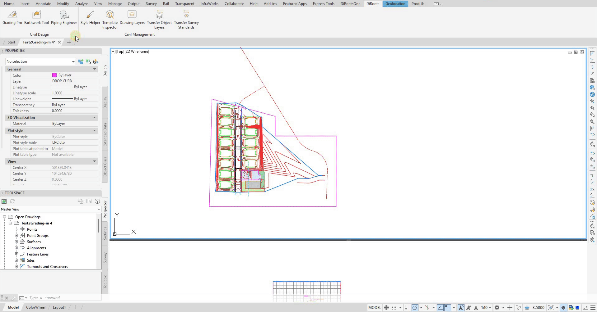Click the magenta Color swatch in Properties
597x312 pixels.
tap(54, 75)
